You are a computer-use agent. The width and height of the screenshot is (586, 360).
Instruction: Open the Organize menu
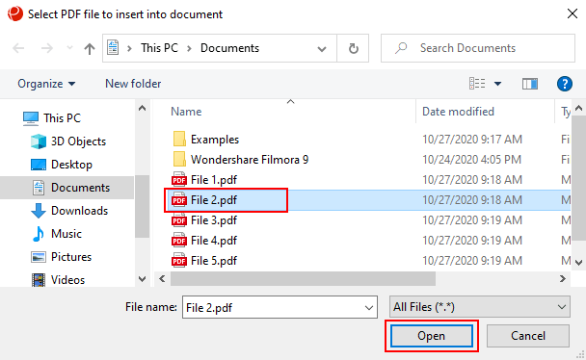pos(46,84)
